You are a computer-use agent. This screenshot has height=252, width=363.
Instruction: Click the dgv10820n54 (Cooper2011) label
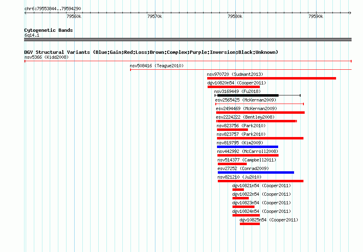pyautogui.click(x=237, y=83)
